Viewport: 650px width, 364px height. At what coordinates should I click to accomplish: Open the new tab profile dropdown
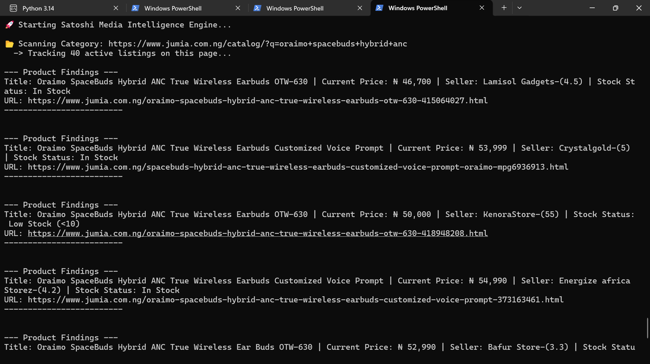coord(519,8)
